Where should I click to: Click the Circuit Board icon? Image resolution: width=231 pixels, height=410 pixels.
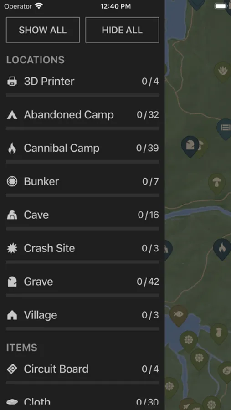12,369
